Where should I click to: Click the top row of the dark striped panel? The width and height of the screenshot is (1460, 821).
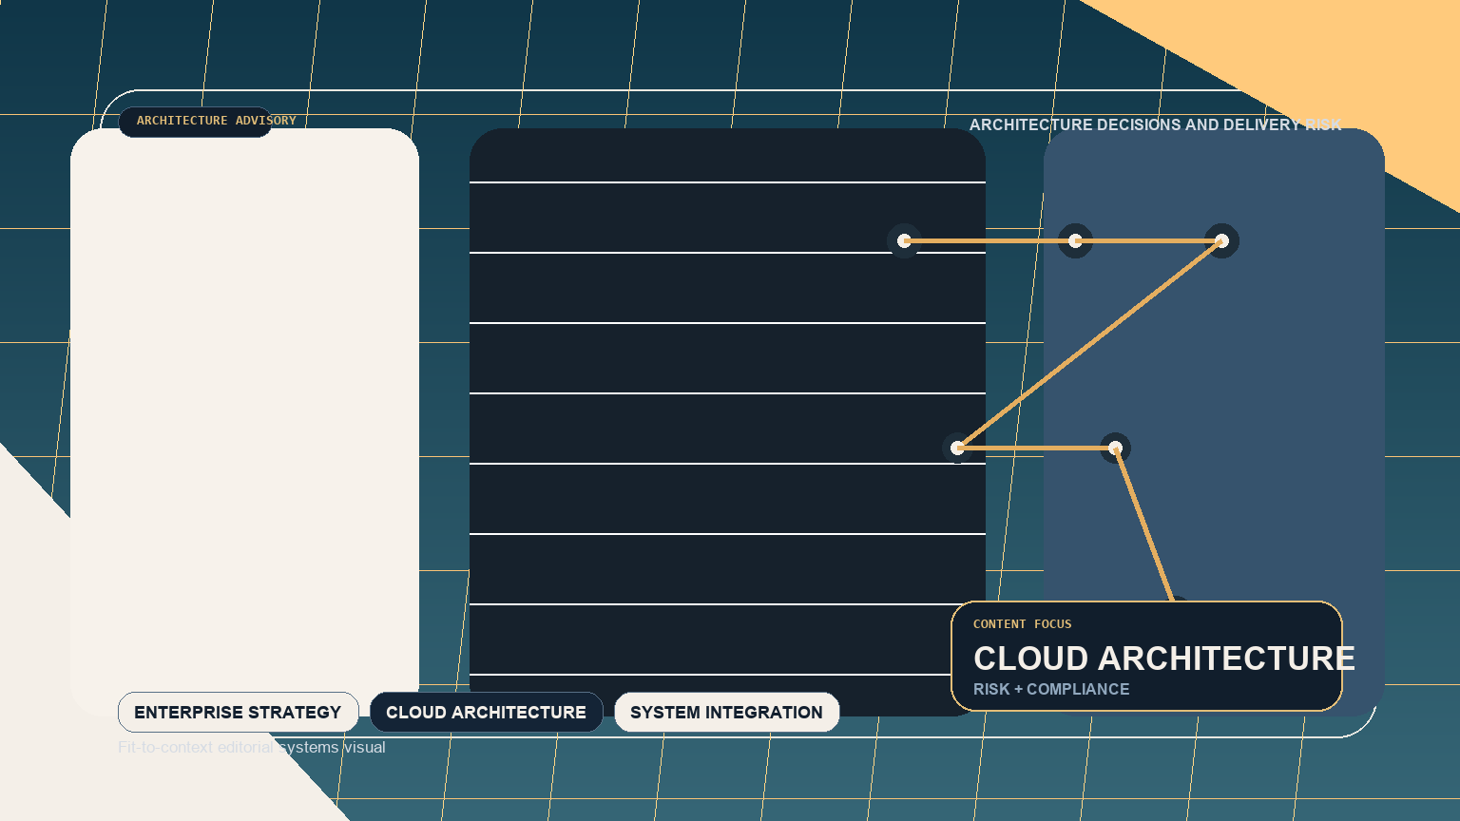coord(727,155)
